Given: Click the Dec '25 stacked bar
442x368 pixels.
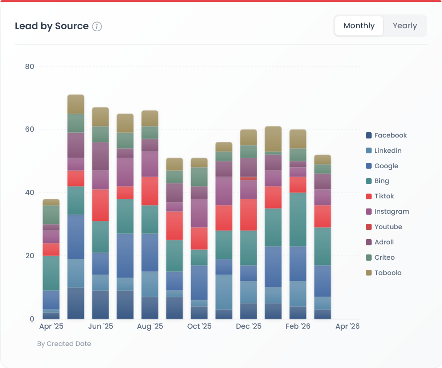Looking at the screenshot, I should [x=249, y=225].
